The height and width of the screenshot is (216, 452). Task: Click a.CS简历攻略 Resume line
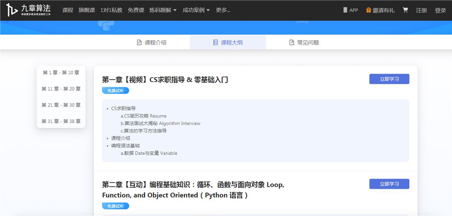(144, 116)
